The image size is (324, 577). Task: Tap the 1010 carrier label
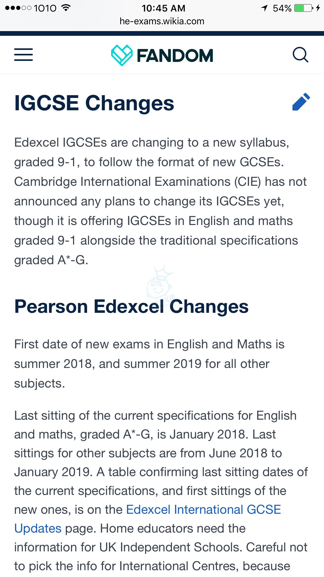[45, 8]
